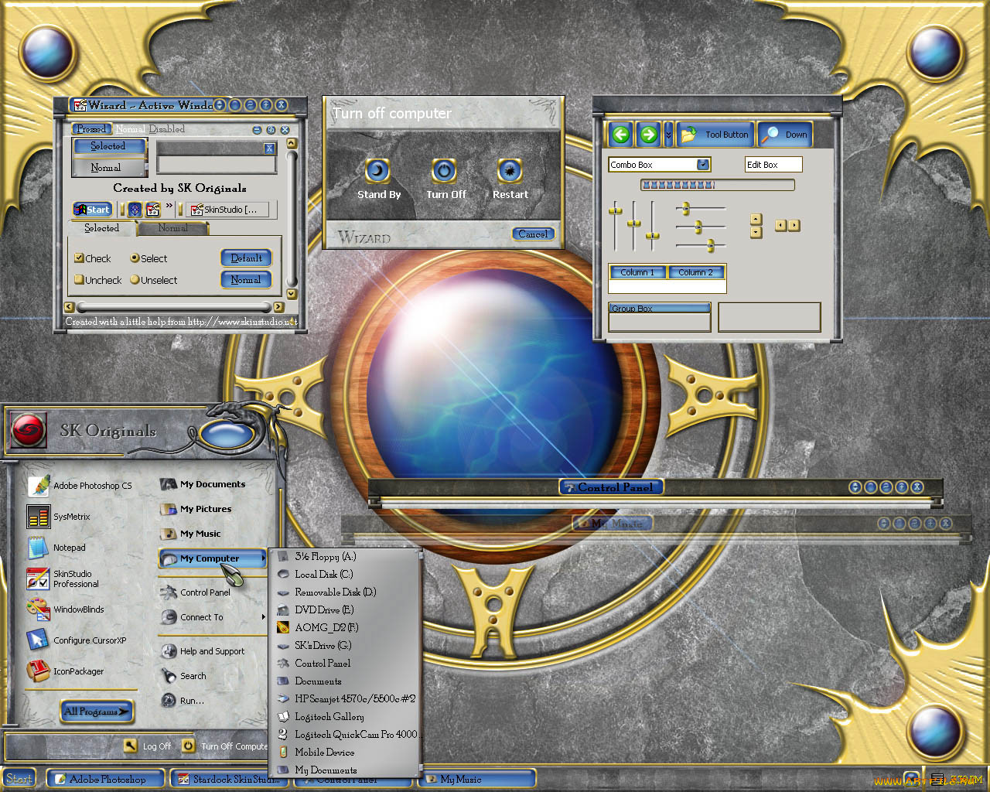Switch to My Music taskbar button
The width and height of the screenshot is (990, 792).
[478, 779]
